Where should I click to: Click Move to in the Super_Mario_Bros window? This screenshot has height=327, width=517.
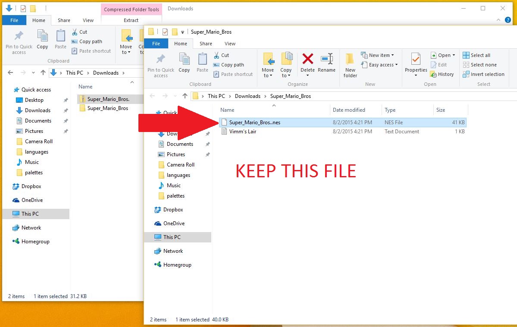[267, 65]
